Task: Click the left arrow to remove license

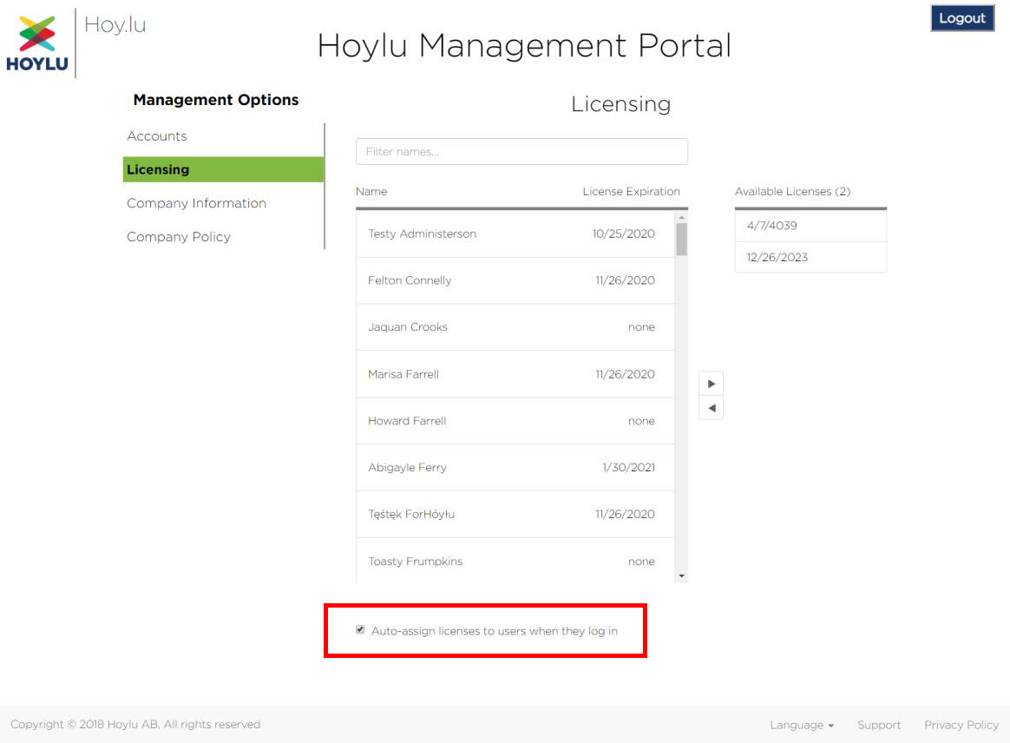Action: pos(712,408)
